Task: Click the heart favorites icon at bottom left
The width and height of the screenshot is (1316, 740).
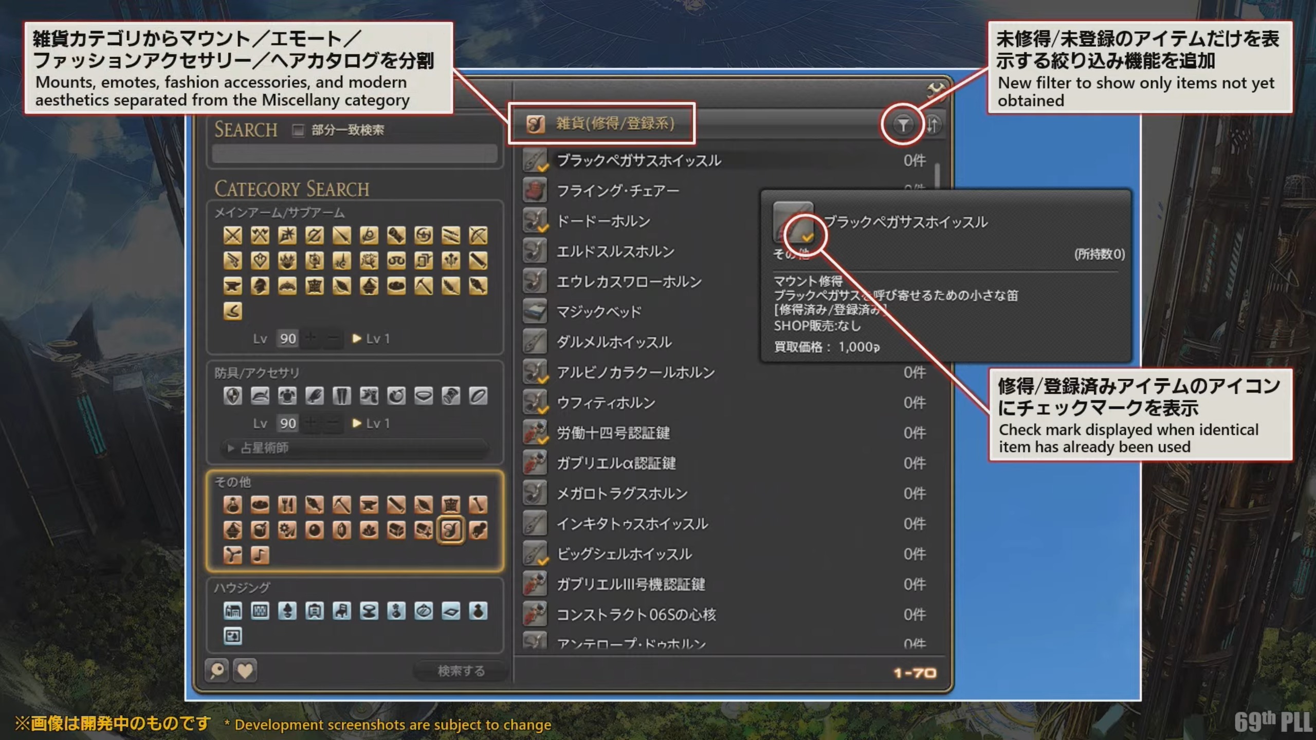Action: point(245,671)
